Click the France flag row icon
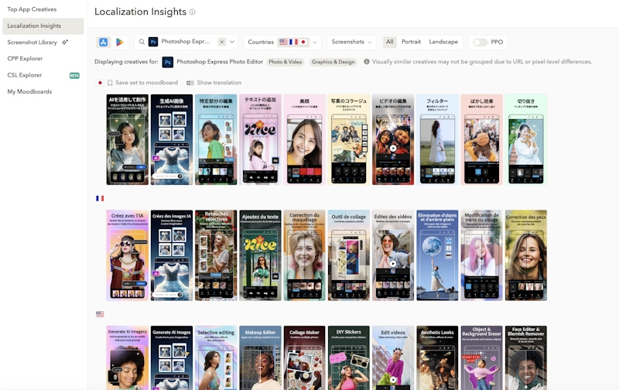The height and width of the screenshot is (390, 619). click(100, 199)
